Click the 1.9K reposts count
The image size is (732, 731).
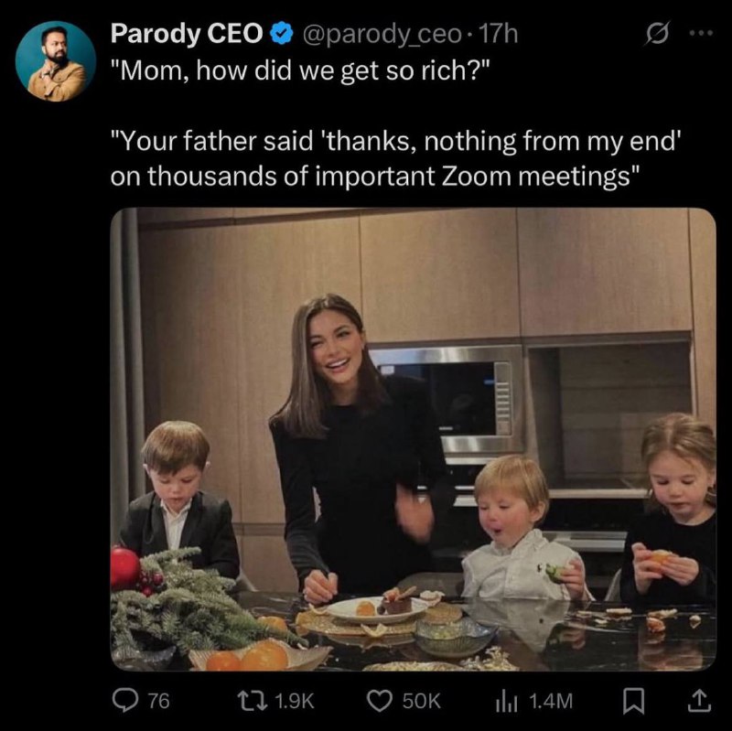[294, 701]
